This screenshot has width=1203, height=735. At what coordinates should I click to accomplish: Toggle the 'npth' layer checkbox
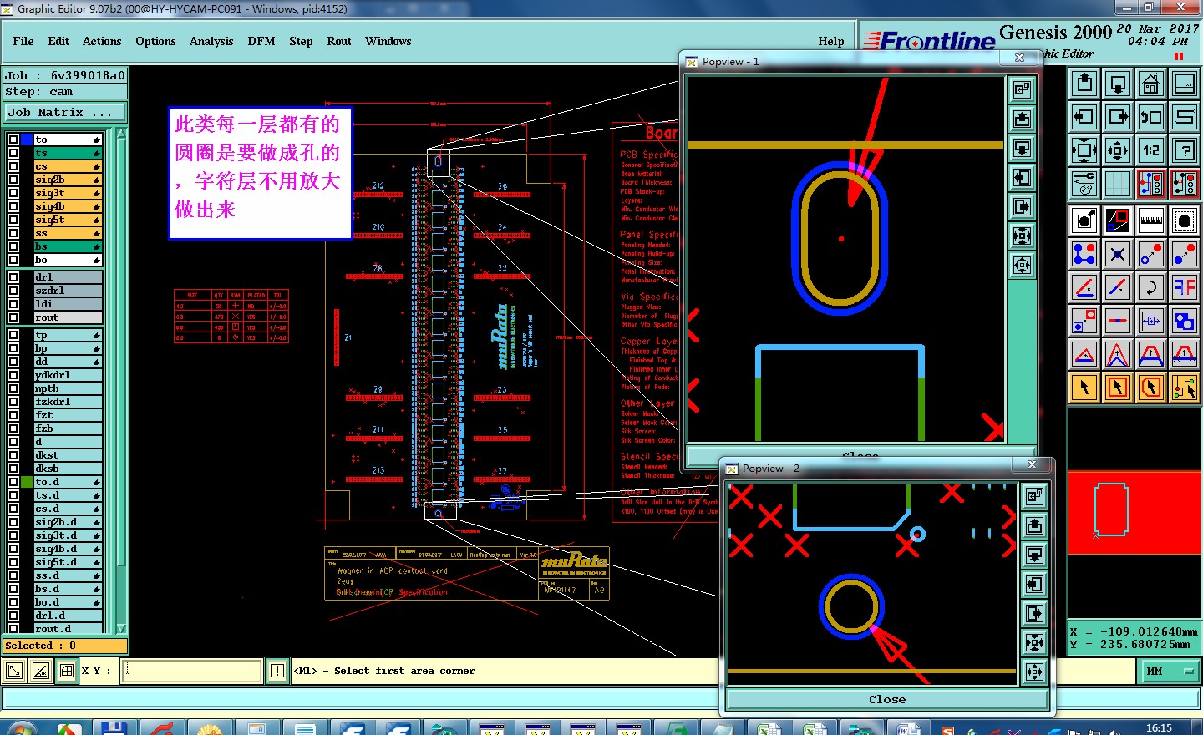click(13, 388)
